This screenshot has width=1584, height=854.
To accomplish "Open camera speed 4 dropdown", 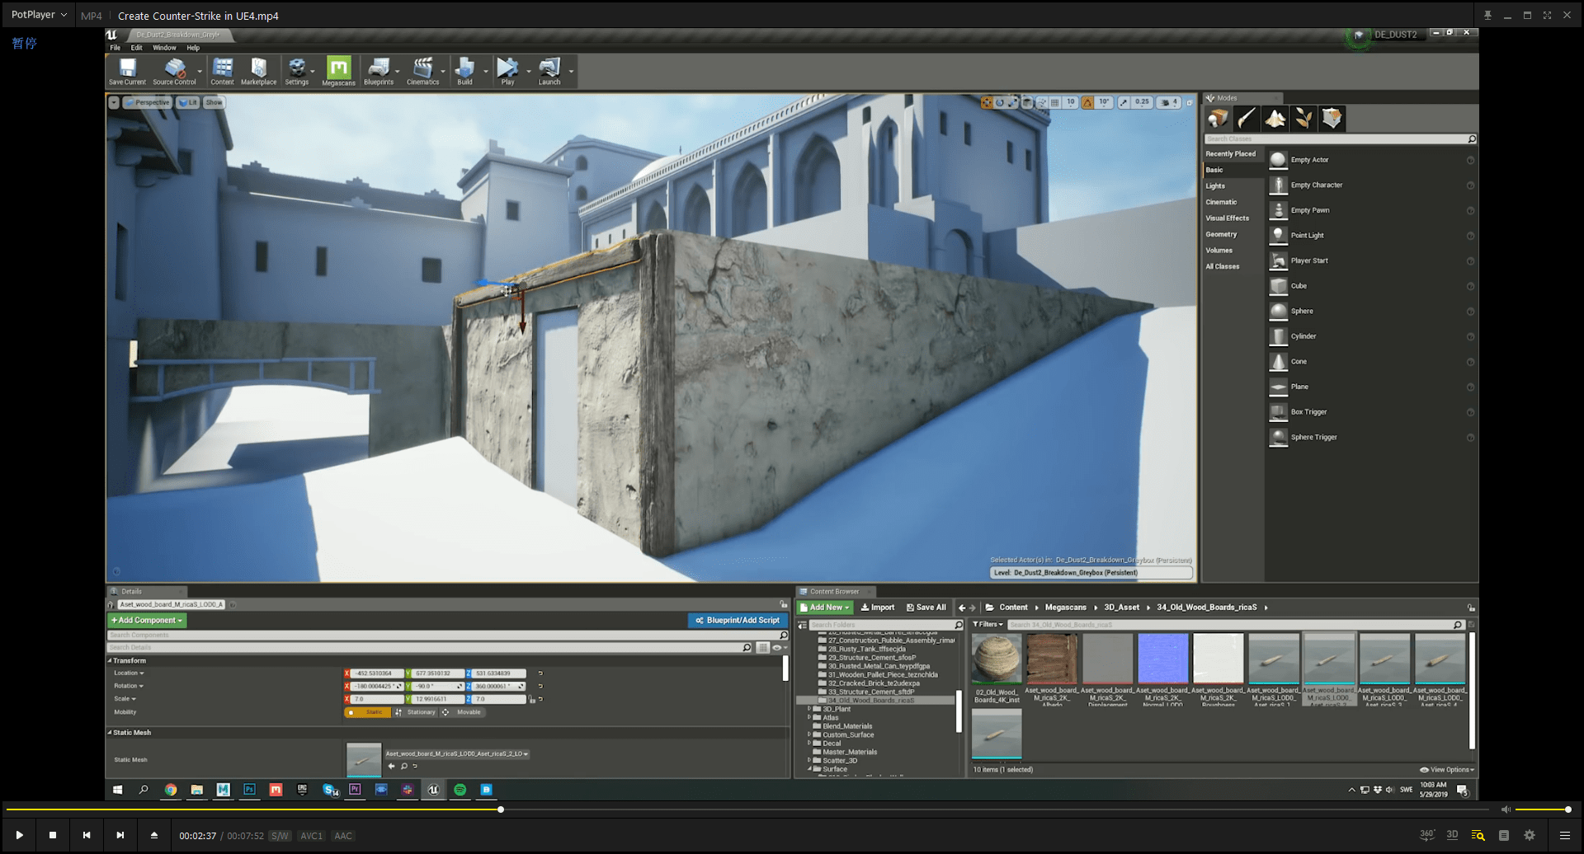I will (1169, 103).
